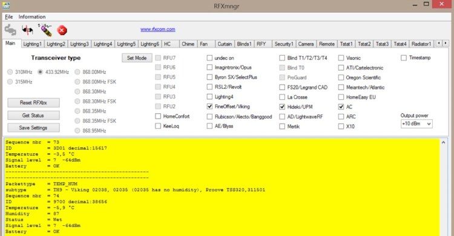The width and height of the screenshot is (454, 236).
Task: Enable the RSL2/Revolt checkbox
Action: click(x=209, y=87)
